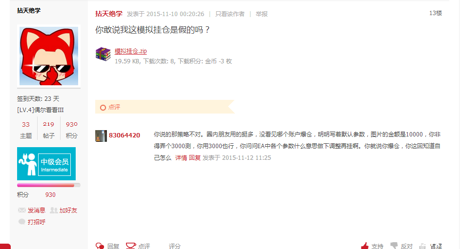Click the 中级会员 Intermediate badge

pos(46,164)
